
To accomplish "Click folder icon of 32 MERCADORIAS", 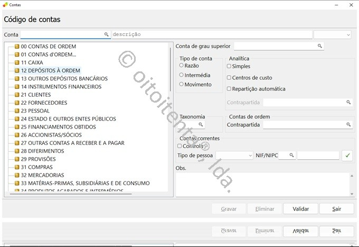I will point(17,175).
